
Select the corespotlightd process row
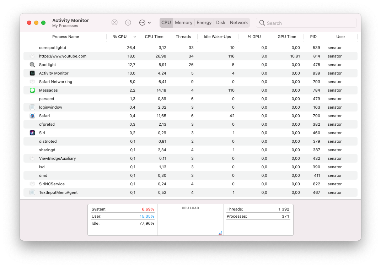point(190,48)
